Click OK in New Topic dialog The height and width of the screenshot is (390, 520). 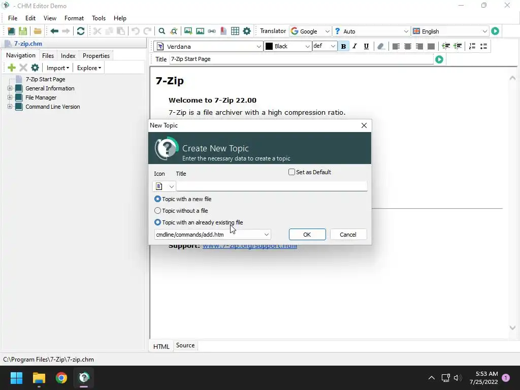(307, 235)
